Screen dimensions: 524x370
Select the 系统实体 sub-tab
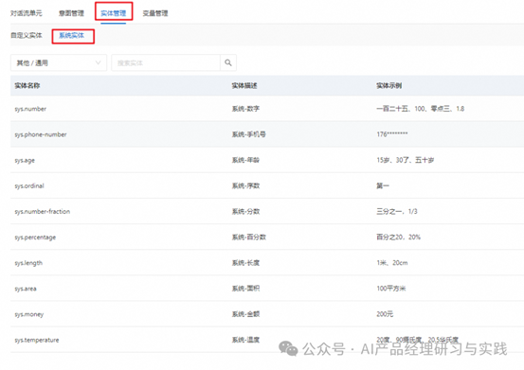[x=71, y=35]
